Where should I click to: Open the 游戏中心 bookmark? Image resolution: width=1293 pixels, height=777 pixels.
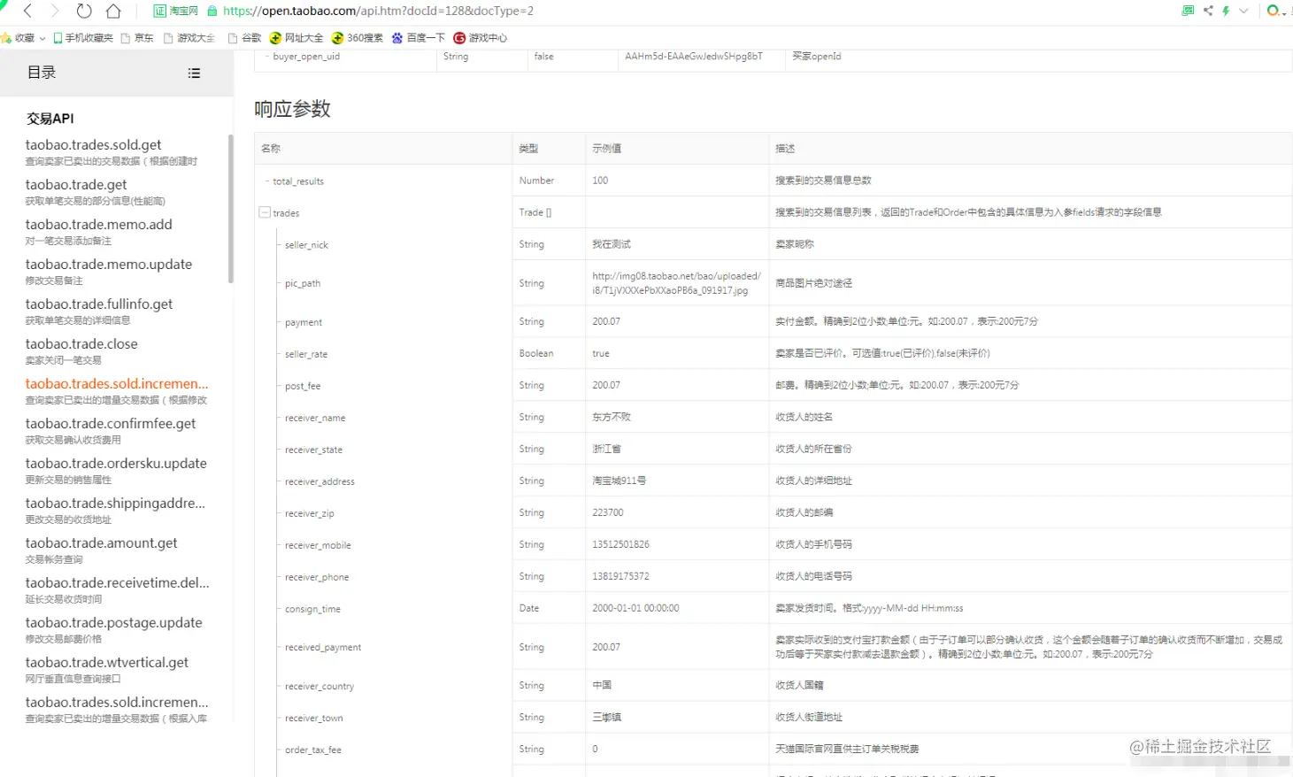(481, 38)
